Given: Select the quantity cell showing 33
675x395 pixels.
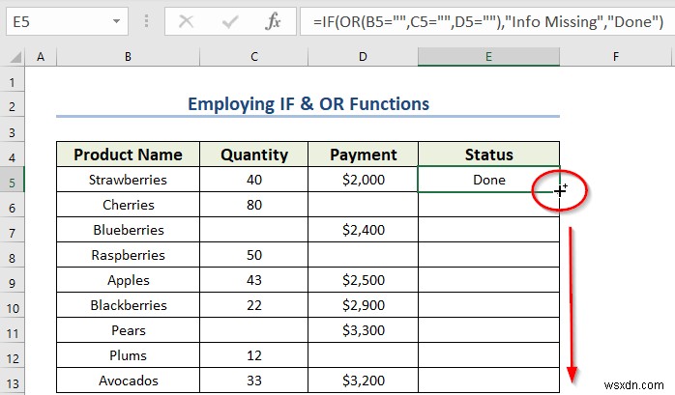Looking at the screenshot, I should point(254,381).
